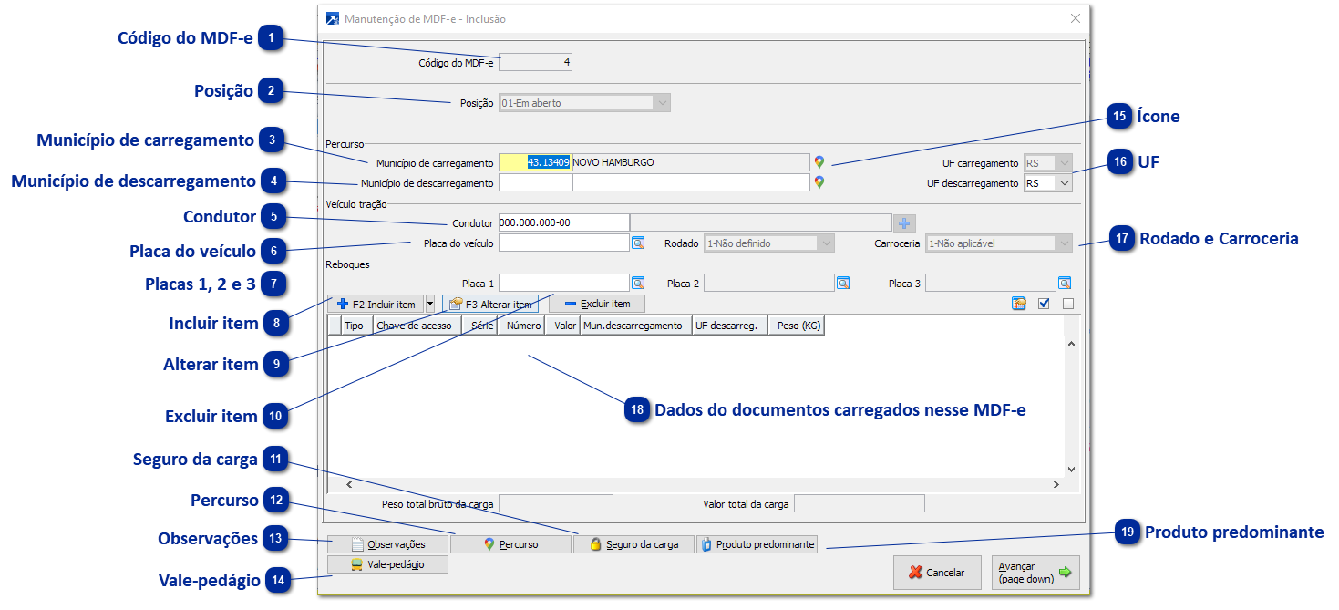Image resolution: width=1339 pixels, height=610 pixels.
Task: Focus the Município de carregamento code field
Action: [535, 162]
